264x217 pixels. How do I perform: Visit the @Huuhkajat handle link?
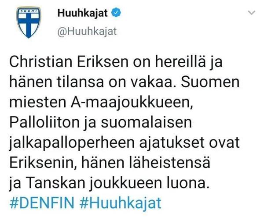87,32
